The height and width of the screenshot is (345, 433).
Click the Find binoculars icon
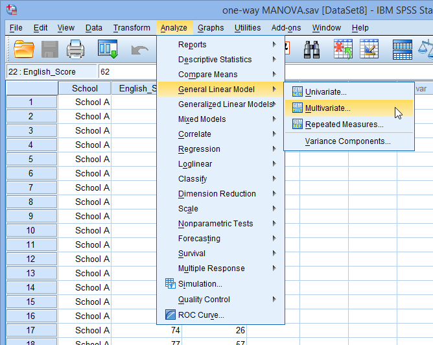tap(312, 49)
